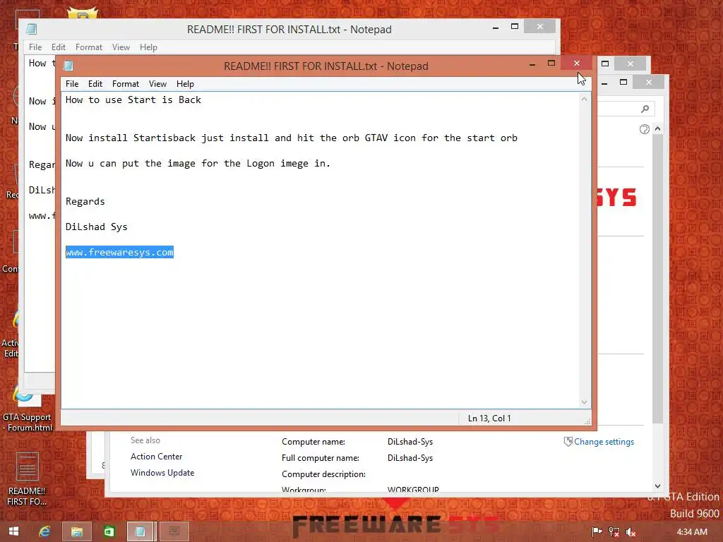
Task: Click the highlighted www.freewaresys.com text
Action: pos(119,252)
